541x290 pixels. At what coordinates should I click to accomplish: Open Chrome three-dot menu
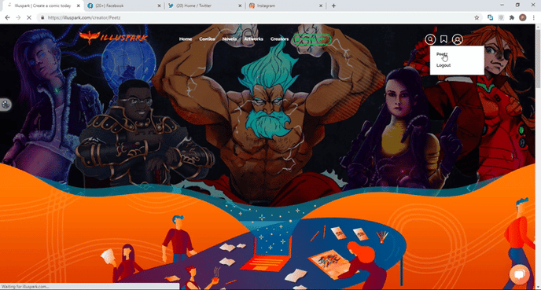tap(533, 17)
